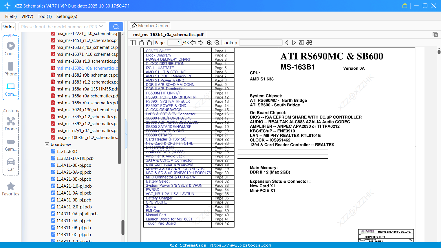
Task: Open the COVER SHEET link
Action: tap(158, 51)
